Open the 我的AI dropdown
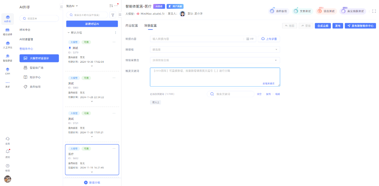The image size is (379, 186). [72, 6]
